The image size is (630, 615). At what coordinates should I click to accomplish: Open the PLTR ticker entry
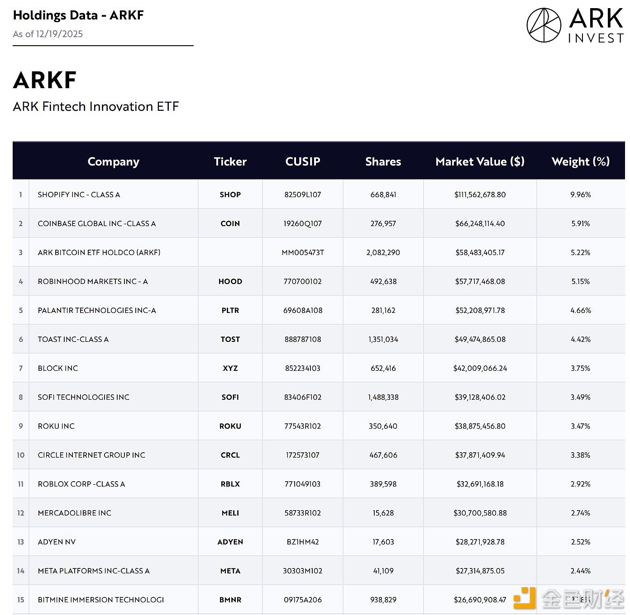click(x=230, y=311)
